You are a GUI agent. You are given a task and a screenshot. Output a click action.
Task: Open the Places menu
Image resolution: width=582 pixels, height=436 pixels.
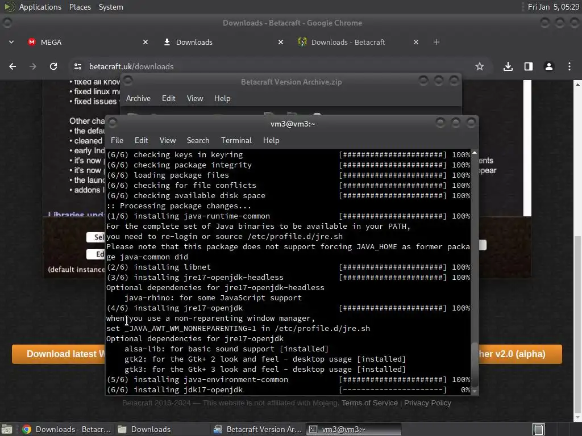(x=80, y=7)
